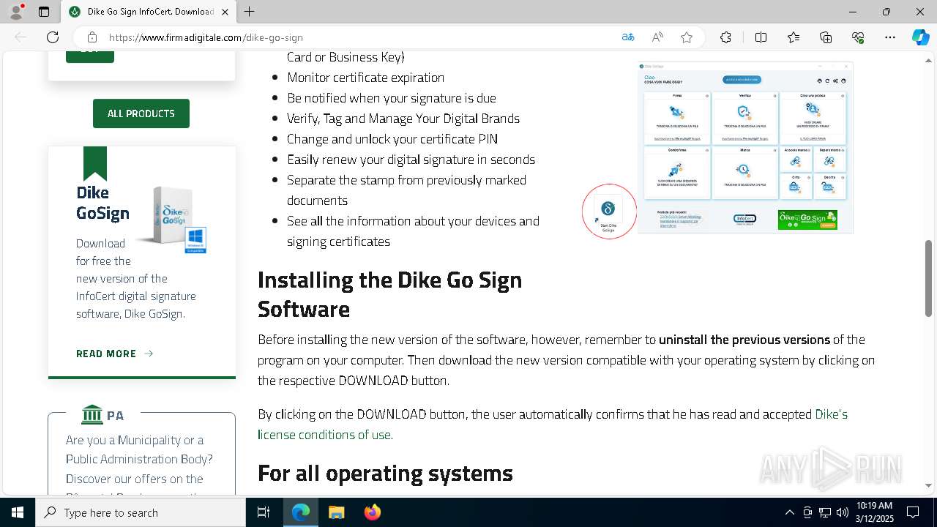Click the Edge profile avatar icon
937x527 pixels.
[x=16, y=12]
